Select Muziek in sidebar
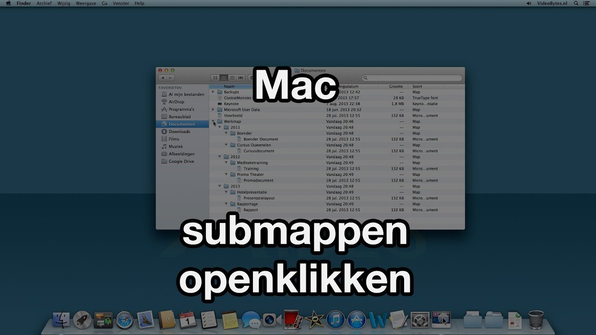This screenshot has height=335, width=596. coord(183,147)
